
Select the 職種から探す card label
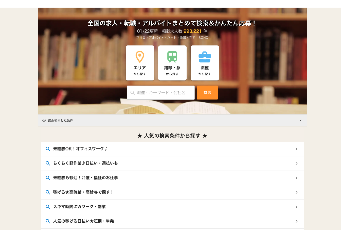point(205,70)
